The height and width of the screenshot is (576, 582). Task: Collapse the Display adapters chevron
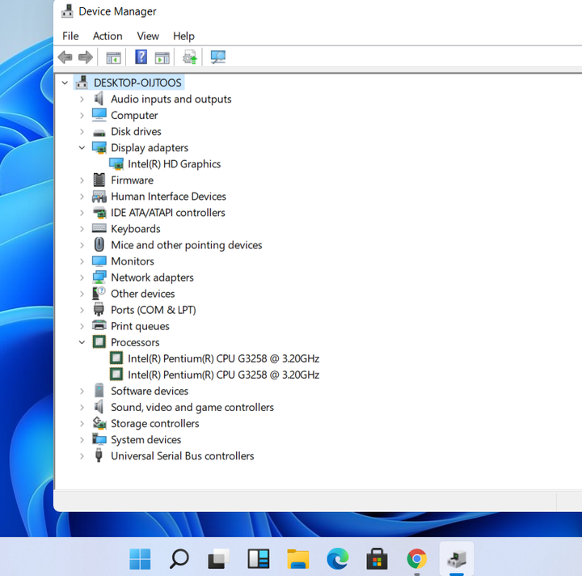pyautogui.click(x=82, y=148)
